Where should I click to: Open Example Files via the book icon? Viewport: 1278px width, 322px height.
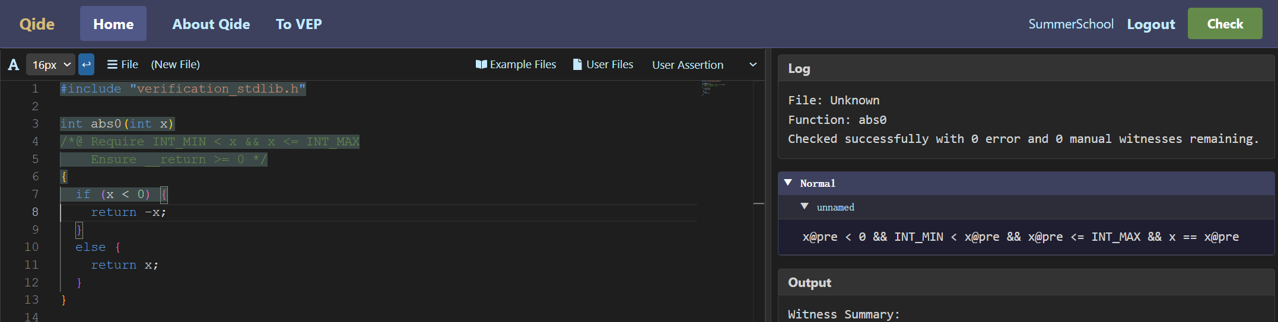[x=481, y=64]
